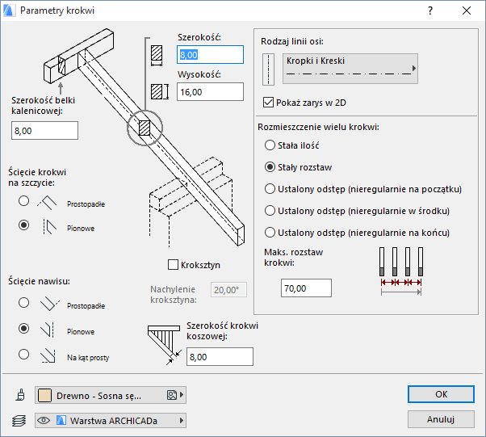Click Rozmieszczenie wielu krokwi label
This screenshot has width=486, height=437.
[318, 127]
